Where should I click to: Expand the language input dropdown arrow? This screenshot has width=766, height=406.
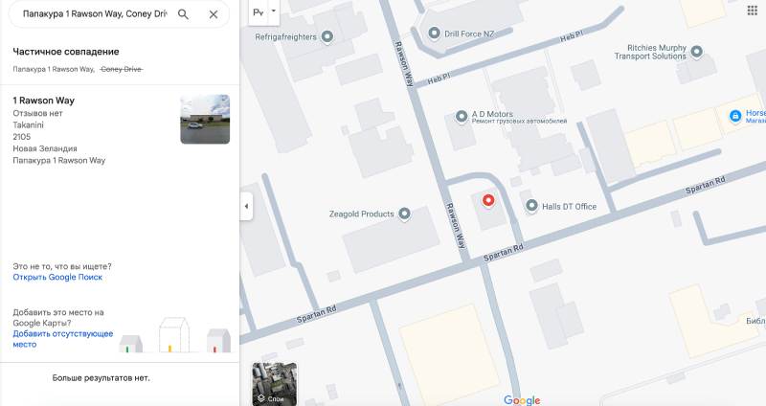274,12
